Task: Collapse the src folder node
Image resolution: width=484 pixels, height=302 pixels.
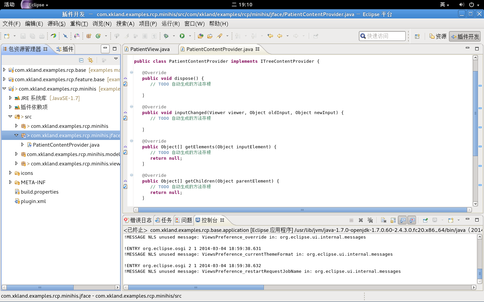Action: pyautogui.click(x=10, y=116)
